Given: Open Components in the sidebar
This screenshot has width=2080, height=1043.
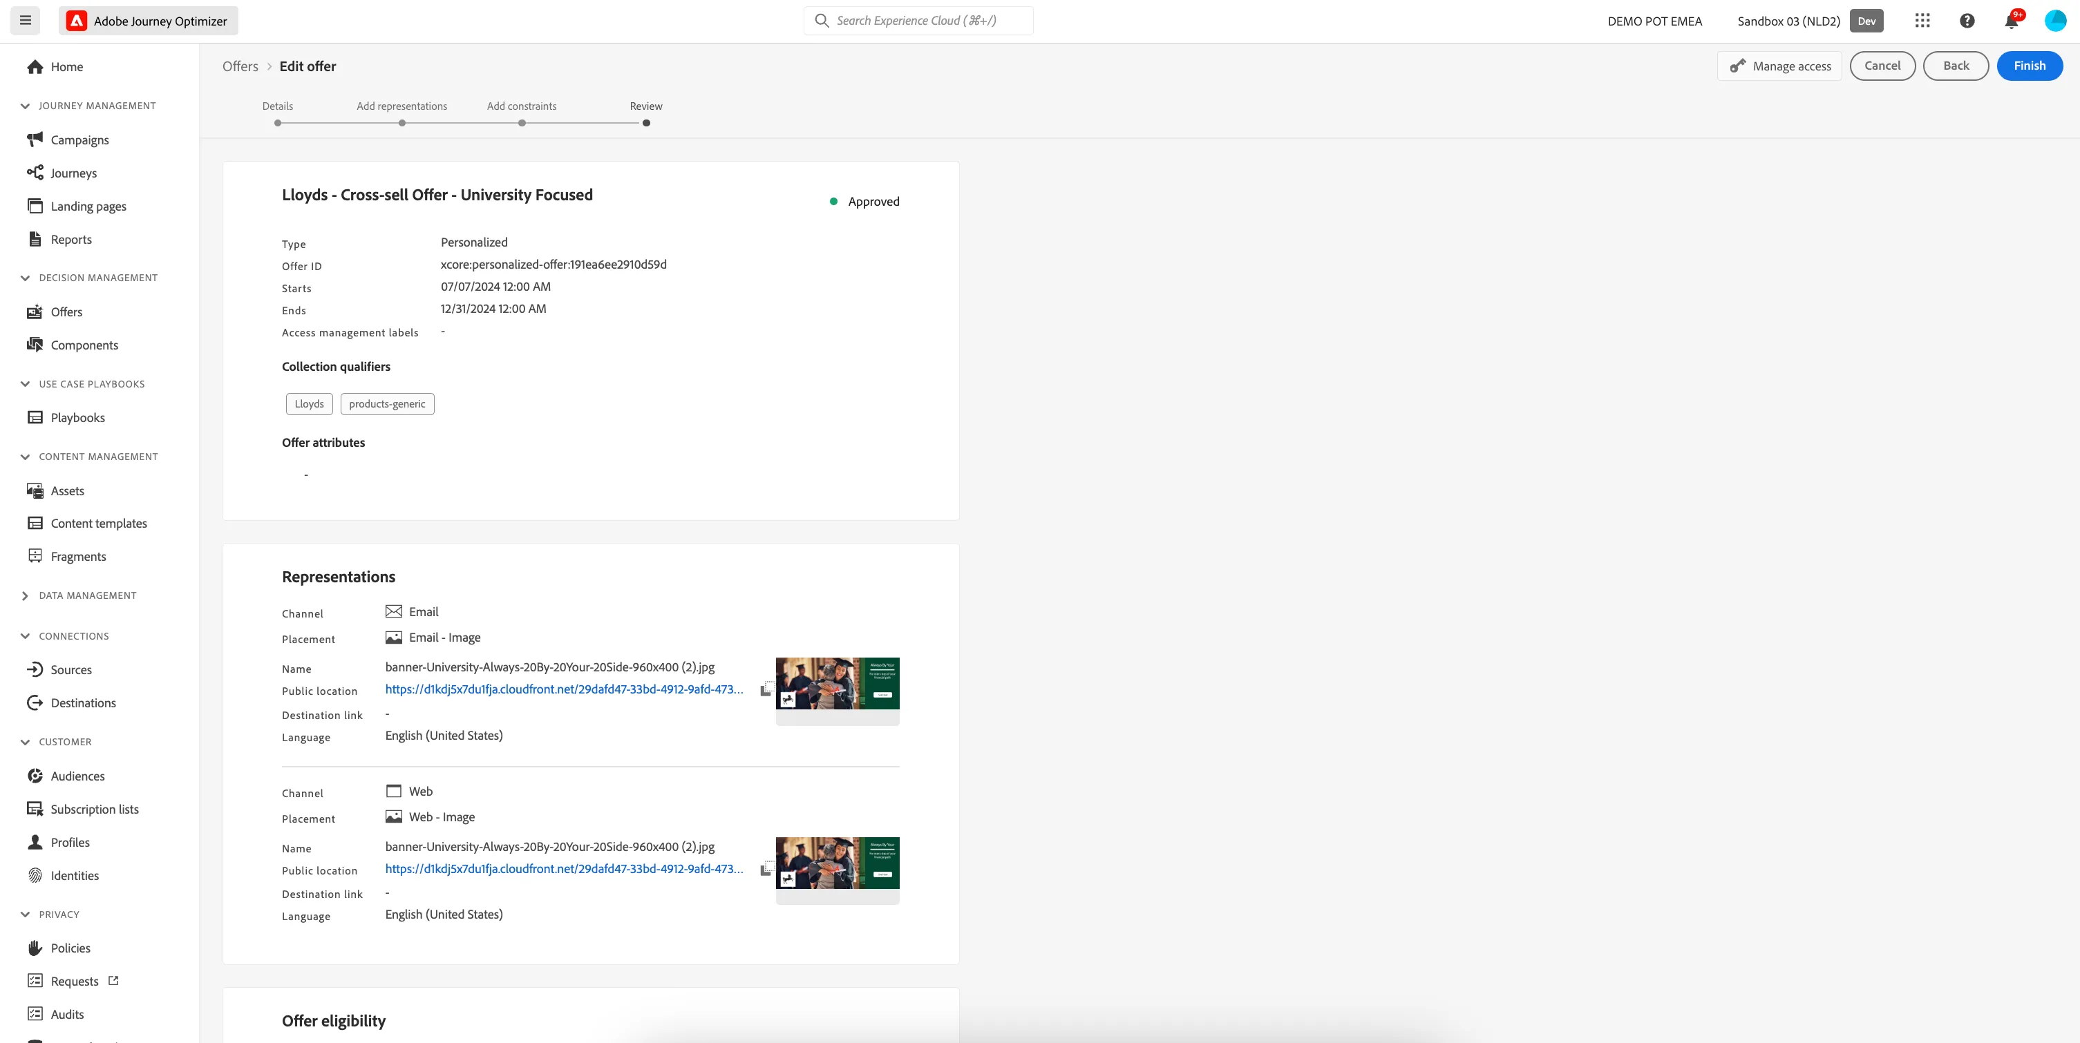Looking at the screenshot, I should pyautogui.click(x=72, y=345).
